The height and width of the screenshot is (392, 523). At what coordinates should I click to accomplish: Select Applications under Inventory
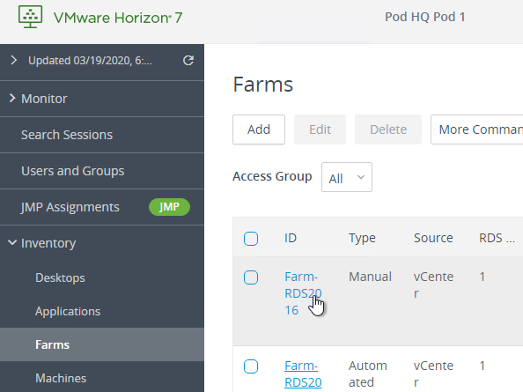click(68, 311)
